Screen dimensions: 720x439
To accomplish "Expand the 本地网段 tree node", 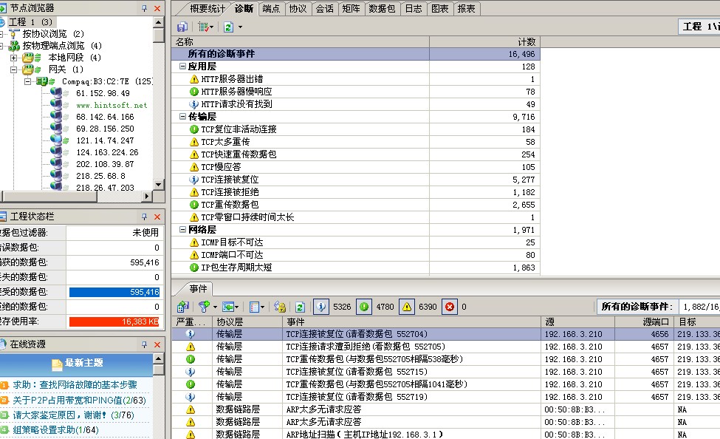I will click(x=14, y=58).
